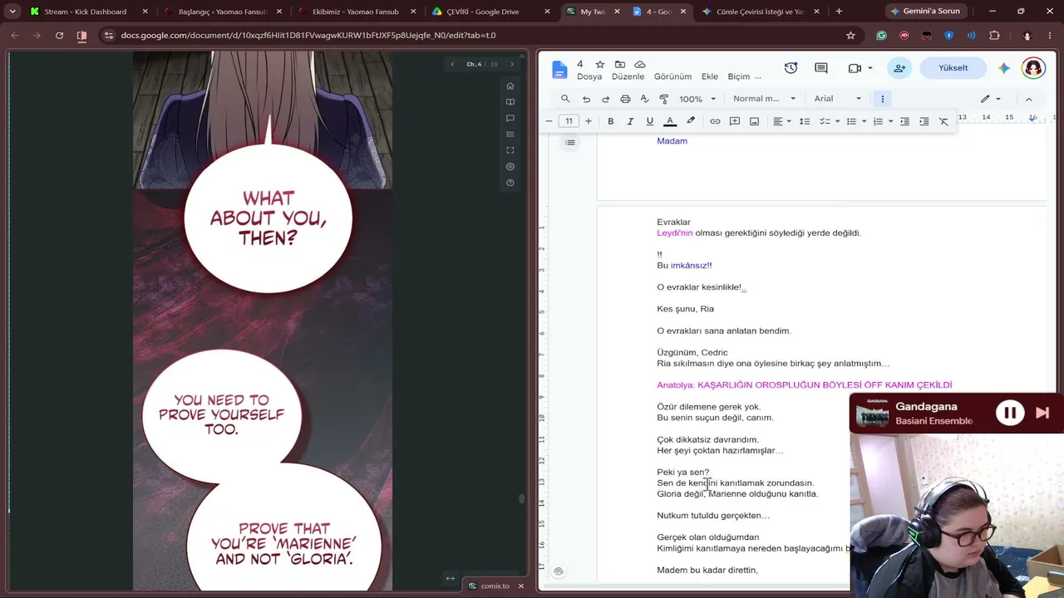This screenshot has width=1064, height=598.
Task: Click the Yükselt upgrade button
Action: (x=953, y=68)
